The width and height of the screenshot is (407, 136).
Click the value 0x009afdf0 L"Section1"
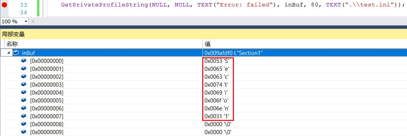pos(234,53)
